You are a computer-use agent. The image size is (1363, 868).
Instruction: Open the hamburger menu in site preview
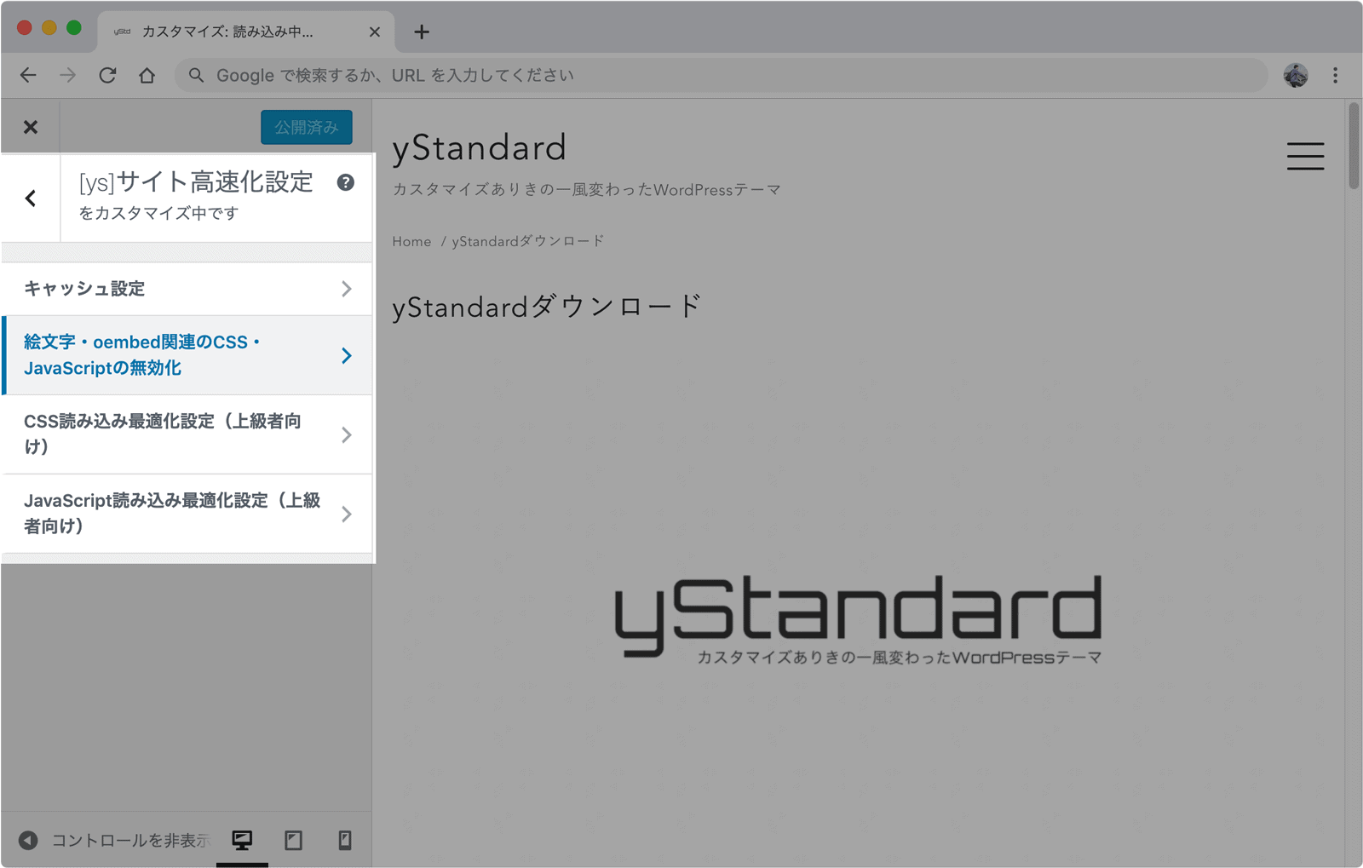(1305, 156)
